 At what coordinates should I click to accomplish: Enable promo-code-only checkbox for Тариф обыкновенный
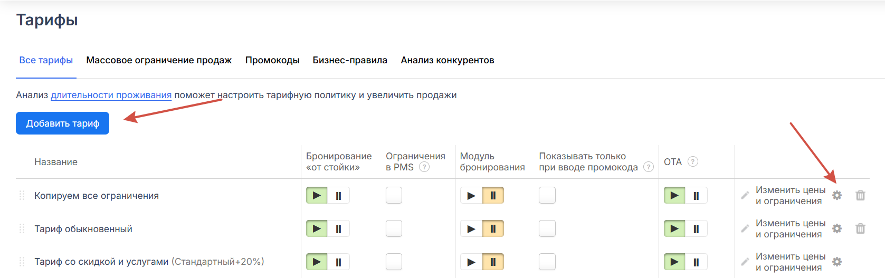547,228
